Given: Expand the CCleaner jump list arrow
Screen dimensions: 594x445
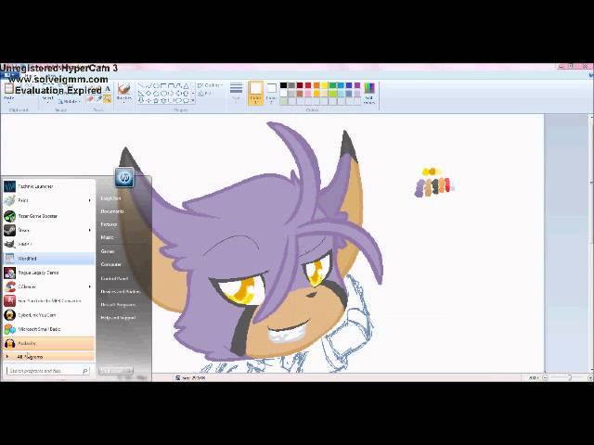Looking at the screenshot, I should [90, 286].
